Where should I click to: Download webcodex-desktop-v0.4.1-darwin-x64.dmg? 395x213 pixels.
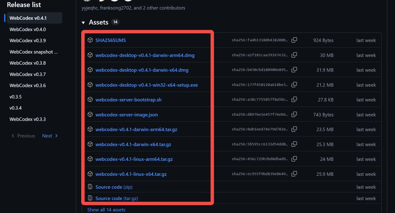pyautogui.click(x=142, y=70)
